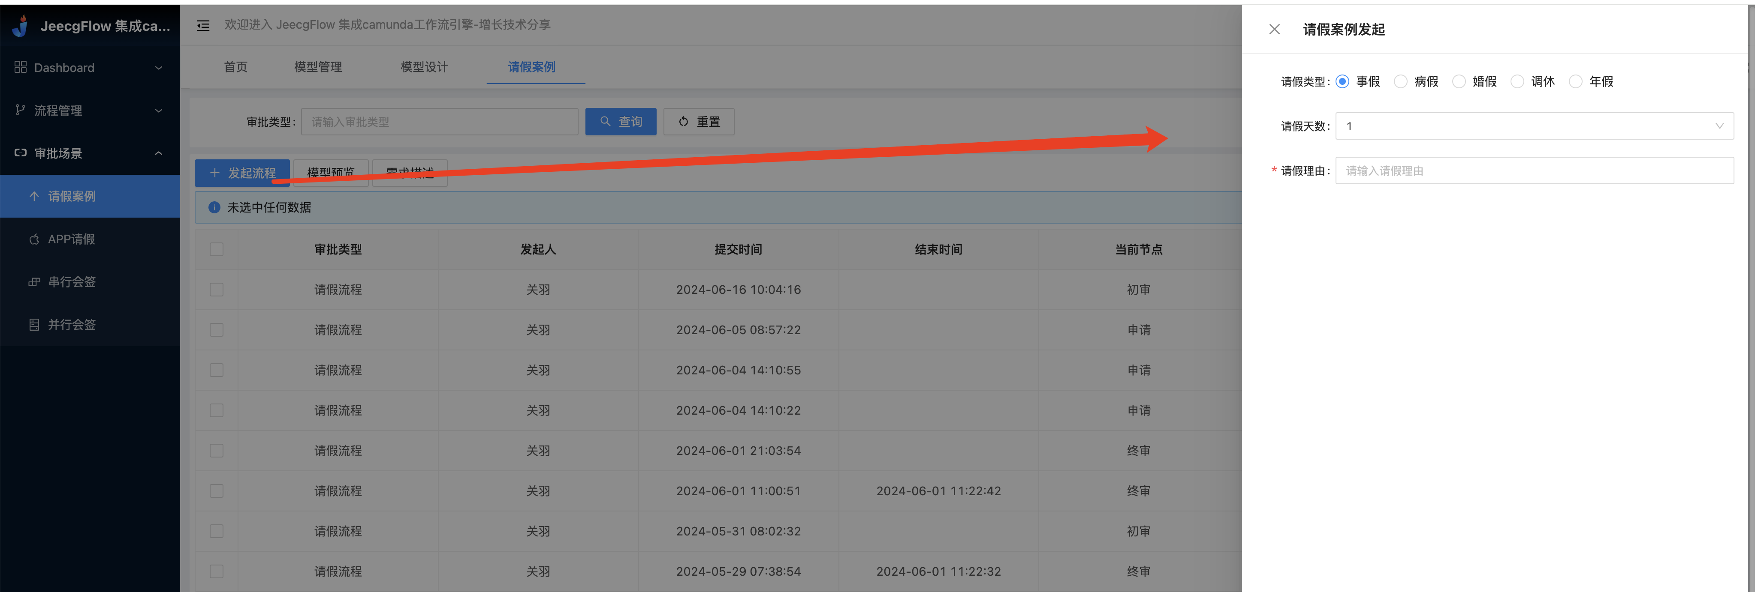
Task: Open the 请假天数 dropdown
Action: [x=1534, y=126]
